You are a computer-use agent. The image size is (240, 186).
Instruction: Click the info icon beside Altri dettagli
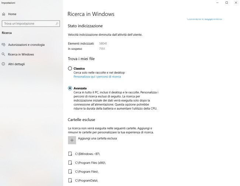(x=3, y=64)
